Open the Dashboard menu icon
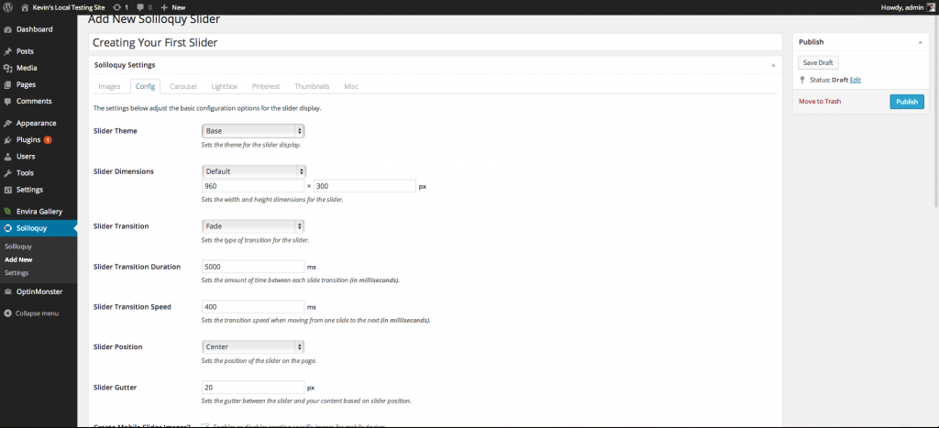Screen dimensions: 939x428 click(x=8, y=29)
